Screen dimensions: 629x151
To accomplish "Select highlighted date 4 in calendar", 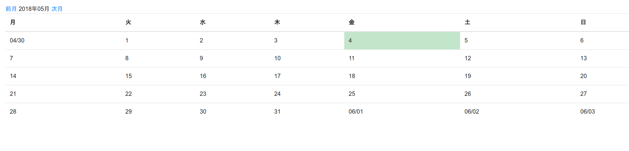I will (350, 40).
